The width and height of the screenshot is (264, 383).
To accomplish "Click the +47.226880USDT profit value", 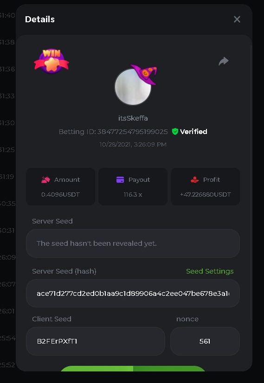I will pos(206,195).
